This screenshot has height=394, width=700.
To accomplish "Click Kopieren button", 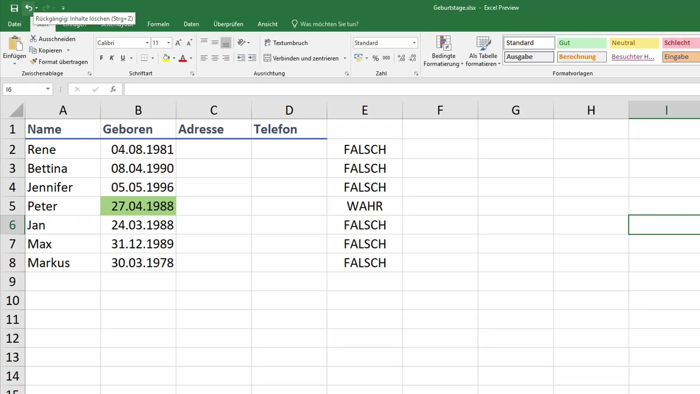I will point(46,50).
